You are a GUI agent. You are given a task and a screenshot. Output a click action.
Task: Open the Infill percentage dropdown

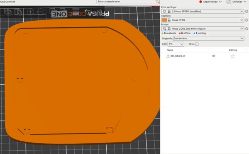176,44
